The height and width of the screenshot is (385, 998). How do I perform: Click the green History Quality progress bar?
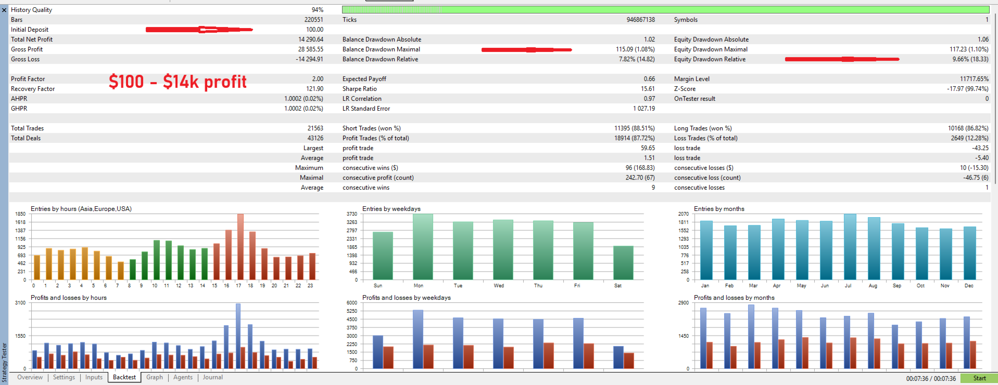tap(665, 9)
